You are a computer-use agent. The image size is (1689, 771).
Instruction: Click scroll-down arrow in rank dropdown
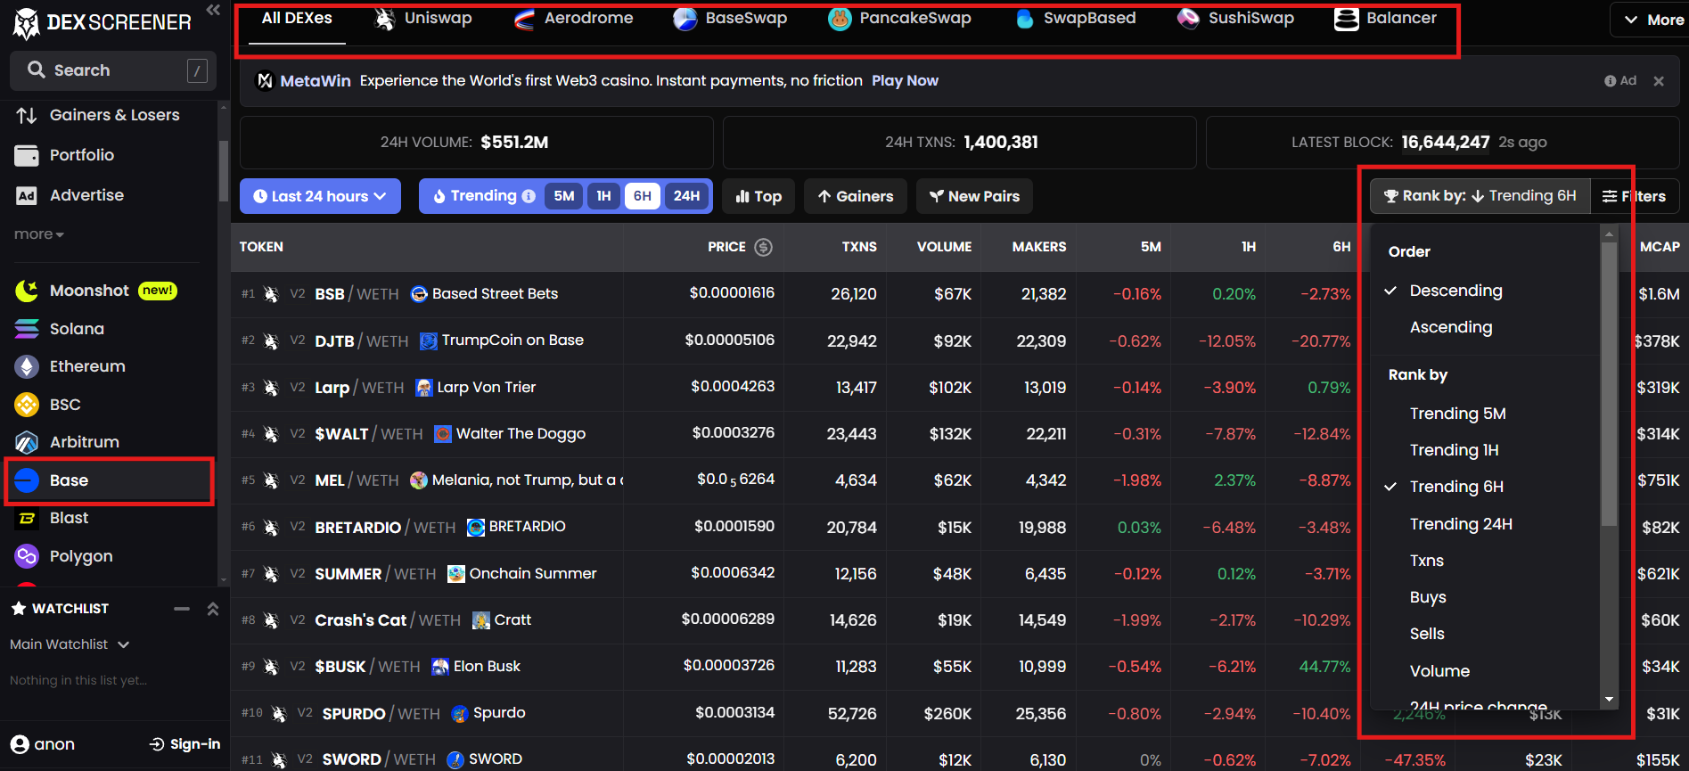tap(1609, 700)
